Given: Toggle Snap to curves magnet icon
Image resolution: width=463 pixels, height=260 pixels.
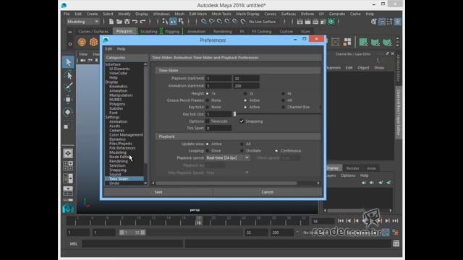Looking at the screenshot, I should 212,22.
